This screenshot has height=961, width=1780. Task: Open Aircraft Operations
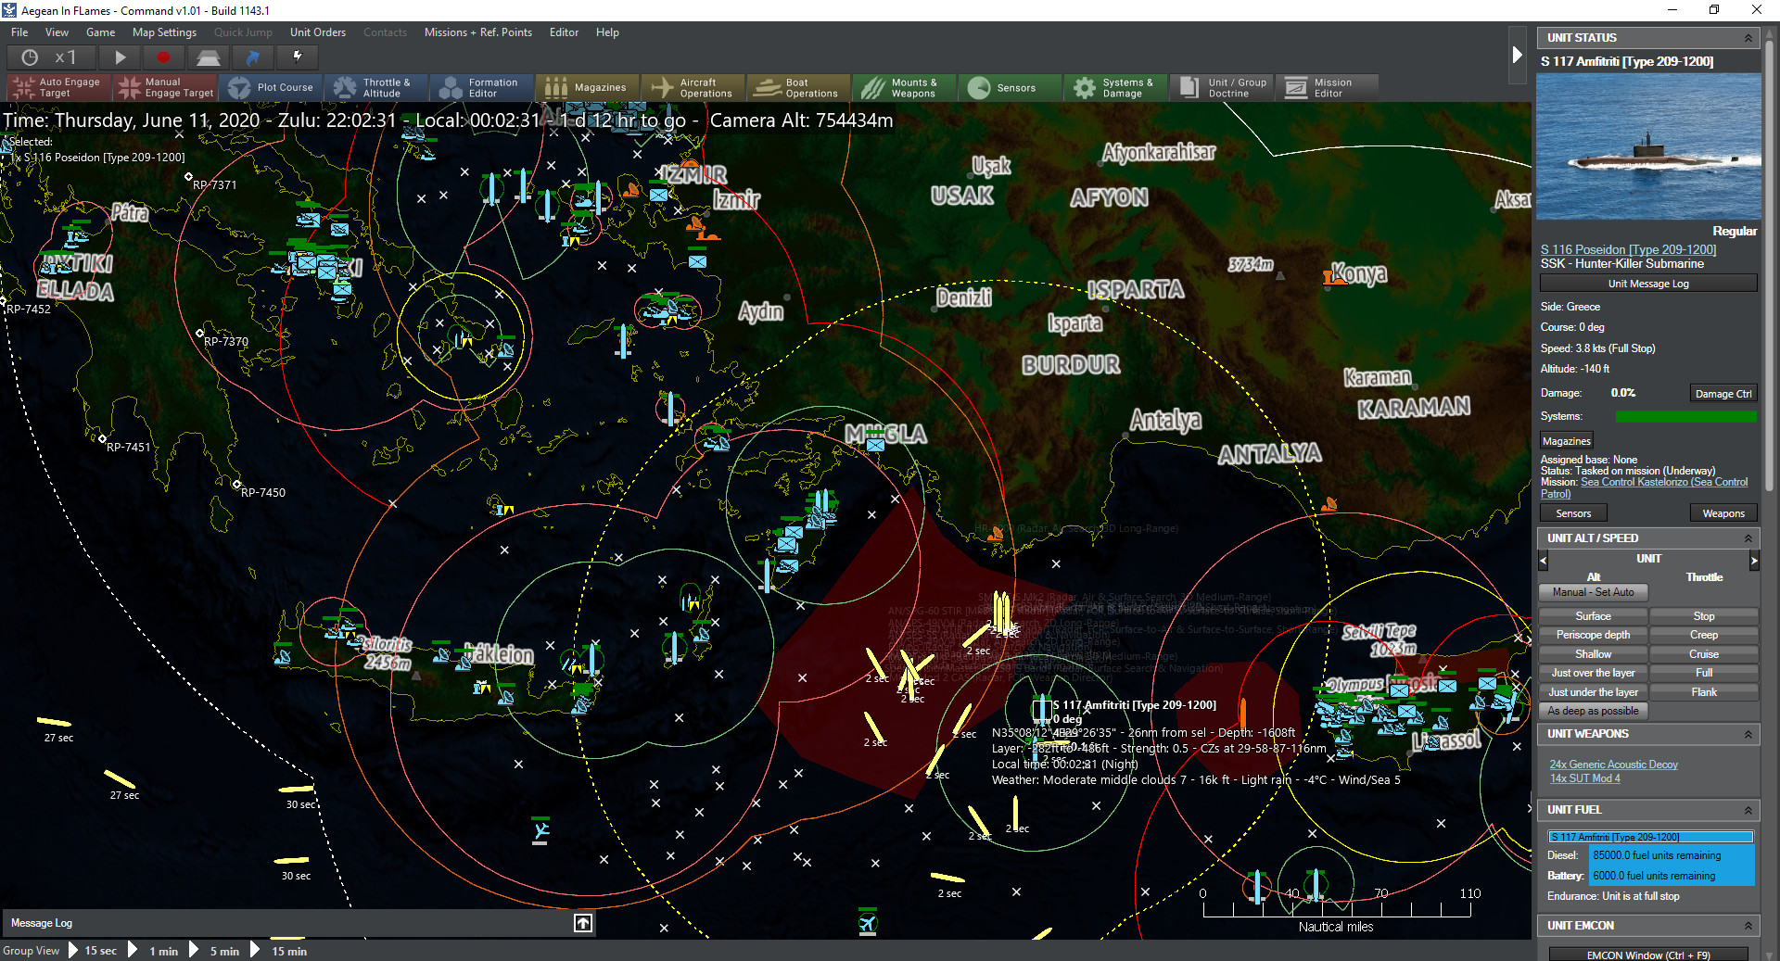693,87
